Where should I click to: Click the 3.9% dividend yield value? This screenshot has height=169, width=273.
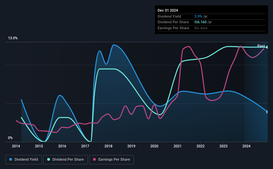coord(198,16)
